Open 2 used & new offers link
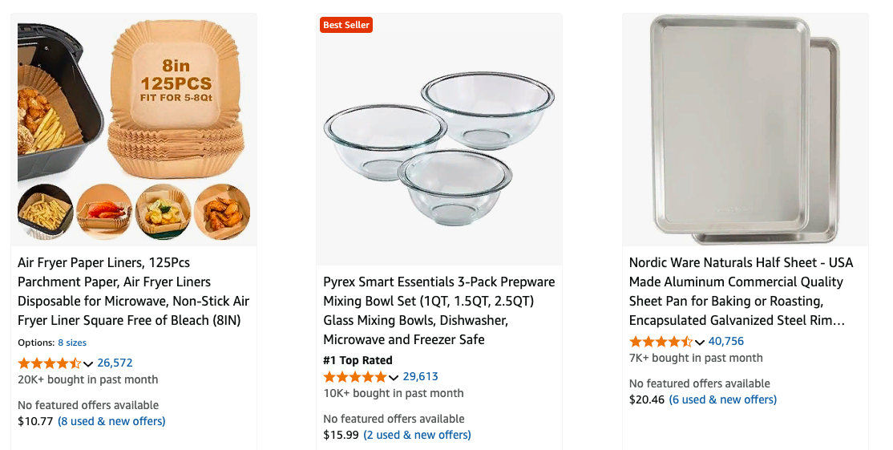The width and height of the screenshot is (893, 450). coord(417,435)
